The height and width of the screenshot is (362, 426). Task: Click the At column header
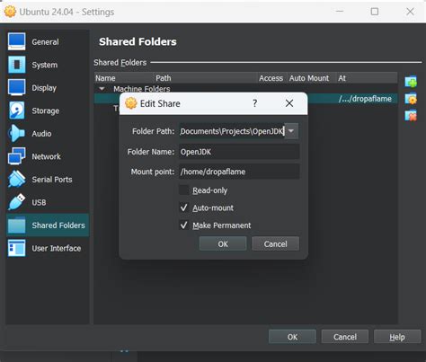click(x=367, y=78)
